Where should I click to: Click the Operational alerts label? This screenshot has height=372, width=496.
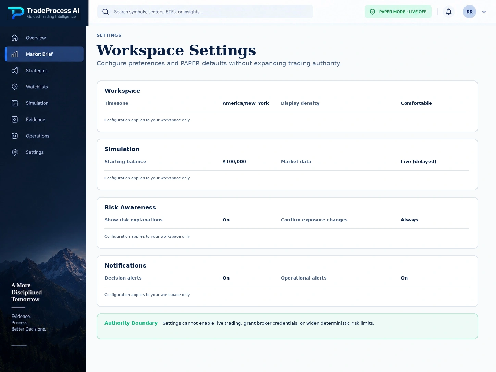click(x=304, y=278)
